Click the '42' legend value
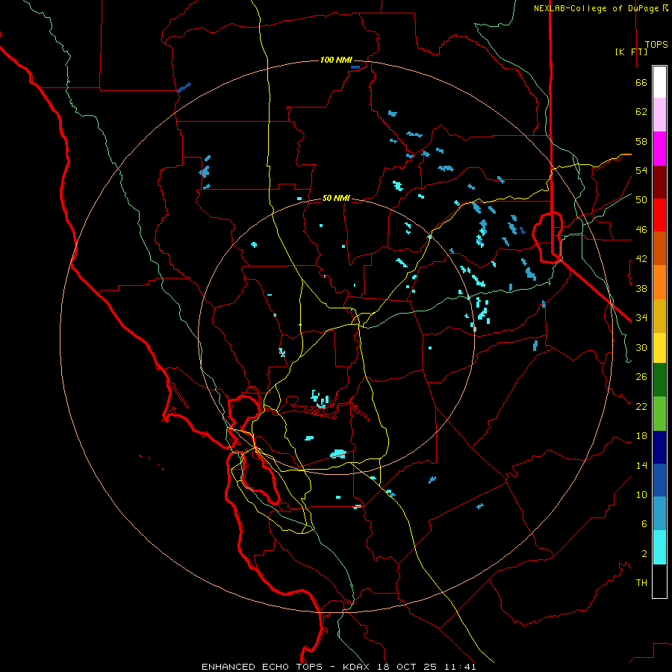 (641, 259)
